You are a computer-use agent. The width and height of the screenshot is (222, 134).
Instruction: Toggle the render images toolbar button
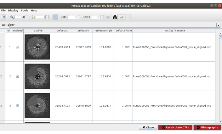(x=55, y=17)
